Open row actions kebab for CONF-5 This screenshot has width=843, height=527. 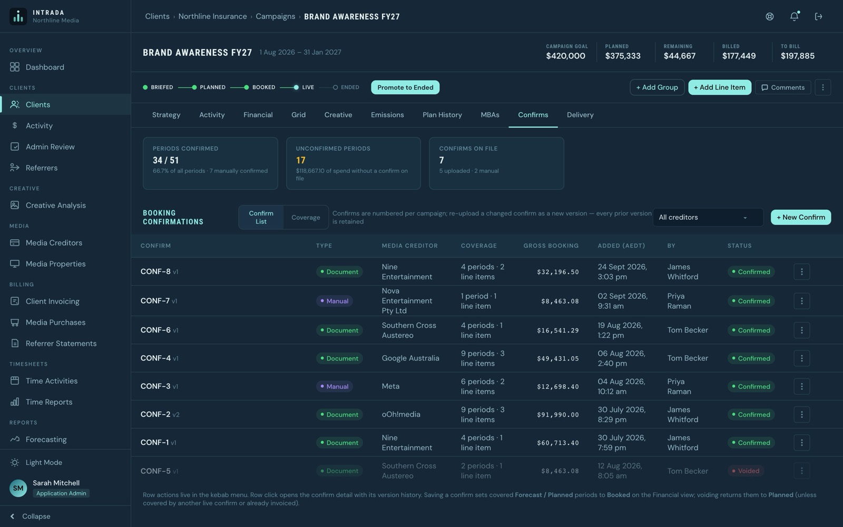[801, 471]
